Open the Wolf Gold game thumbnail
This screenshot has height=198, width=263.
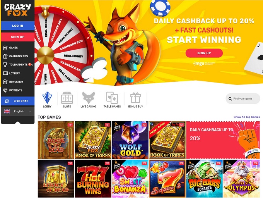coord(130,140)
